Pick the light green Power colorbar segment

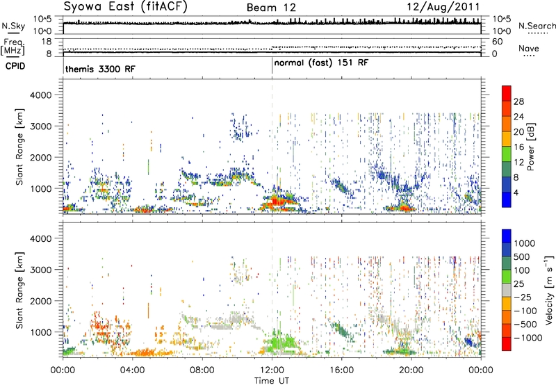click(507, 154)
